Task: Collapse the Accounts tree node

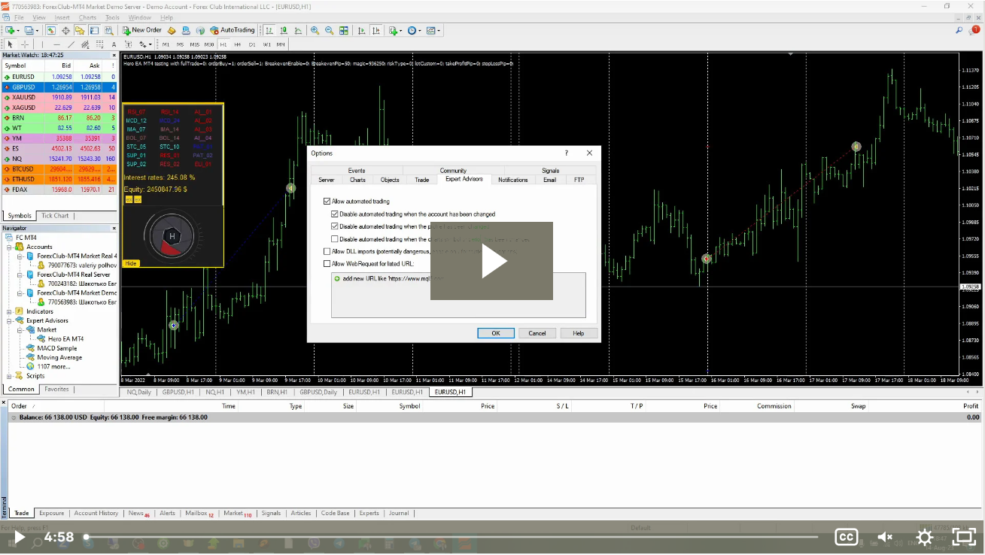Action: 8,247
